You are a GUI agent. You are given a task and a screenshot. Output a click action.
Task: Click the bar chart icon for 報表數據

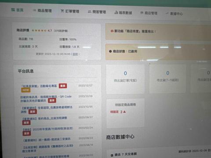click(116, 12)
